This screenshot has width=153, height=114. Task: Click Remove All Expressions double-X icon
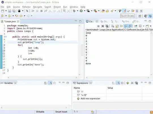(x=137, y=83)
